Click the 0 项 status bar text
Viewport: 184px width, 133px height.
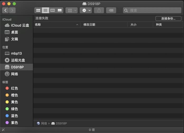(92, 130)
